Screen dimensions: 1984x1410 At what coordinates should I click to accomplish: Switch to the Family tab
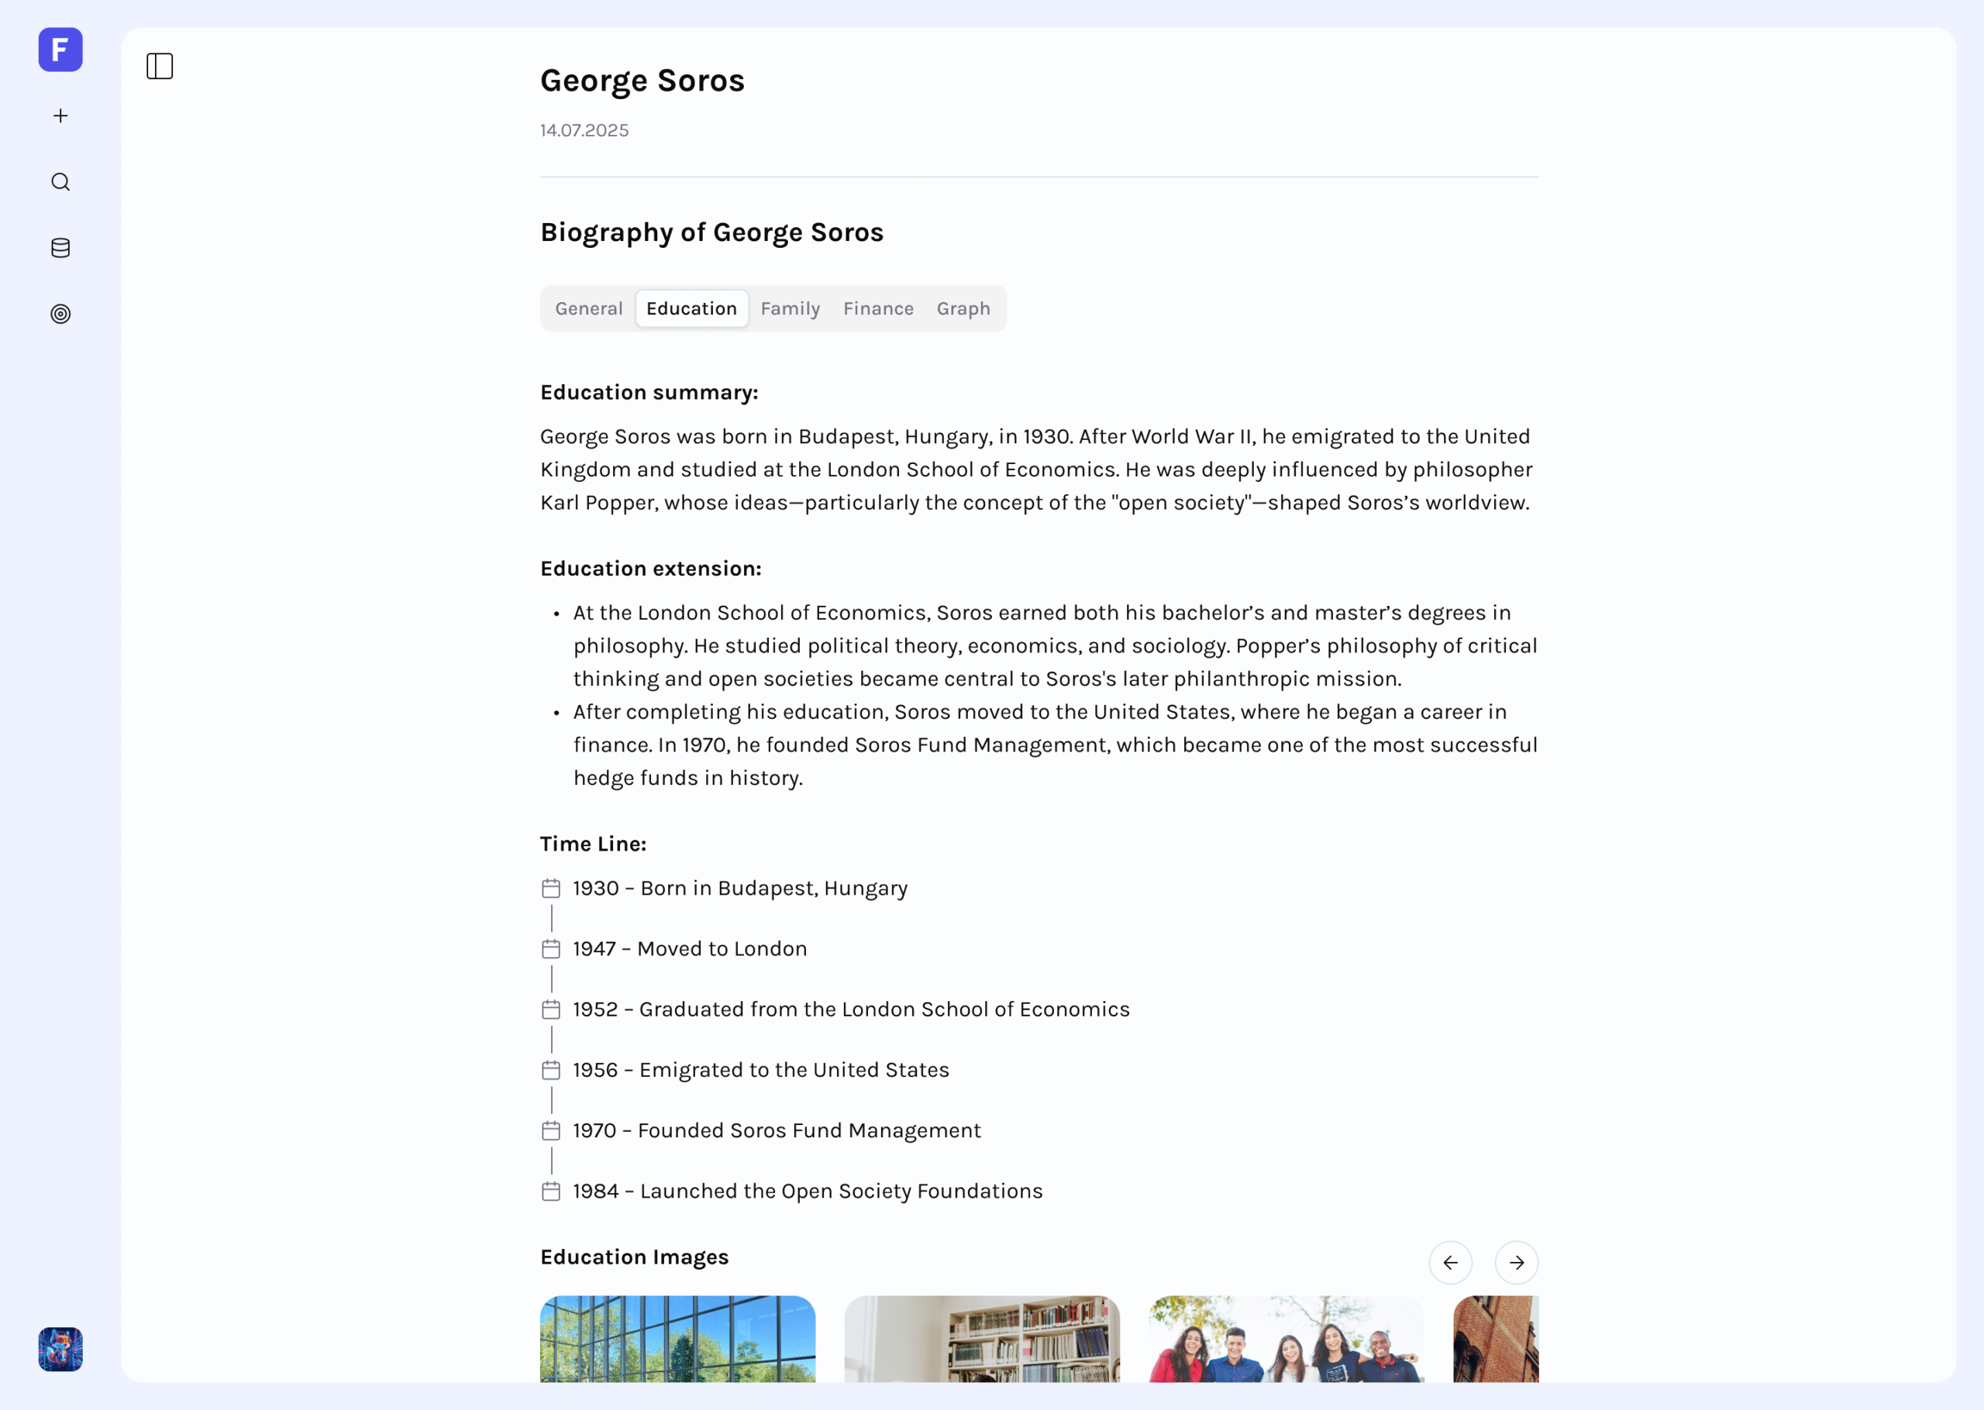(x=789, y=308)
